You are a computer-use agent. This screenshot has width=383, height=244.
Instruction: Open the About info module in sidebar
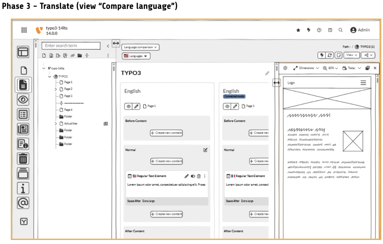[23, 188]
